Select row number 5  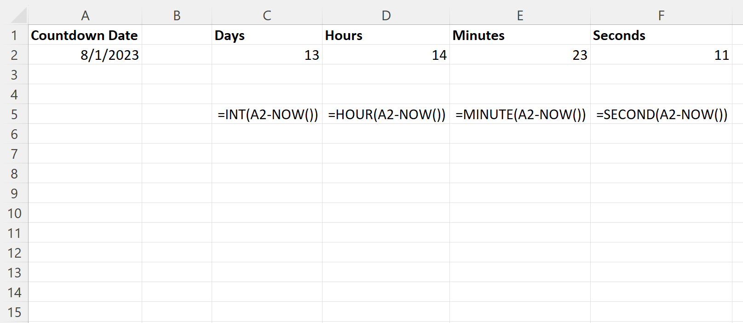click(15, 114)
